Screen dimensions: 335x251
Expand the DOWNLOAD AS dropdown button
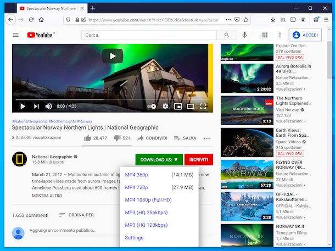coord(159,160)
